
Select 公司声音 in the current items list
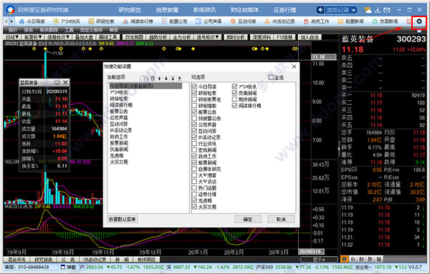(x=119, y=118)
